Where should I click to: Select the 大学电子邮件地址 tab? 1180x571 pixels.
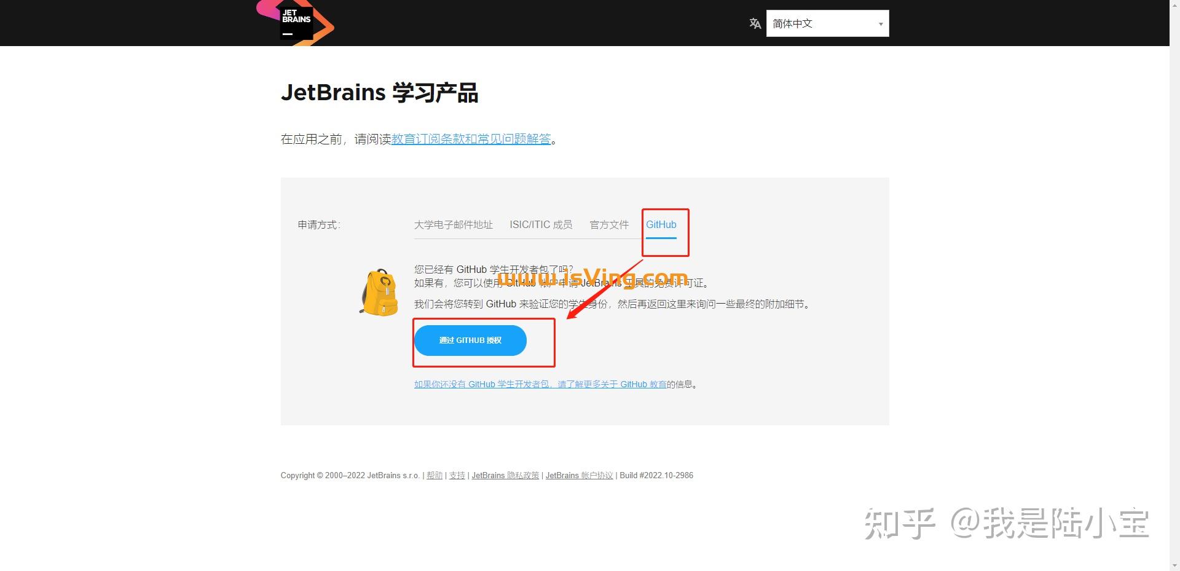454,225
